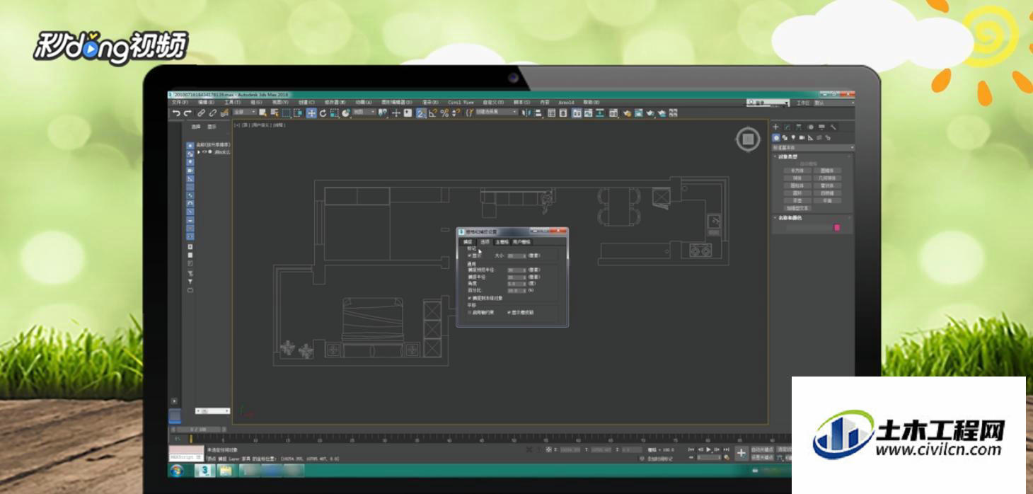Select the Geometry category icon
The image size is (1033, 494).
776,138
